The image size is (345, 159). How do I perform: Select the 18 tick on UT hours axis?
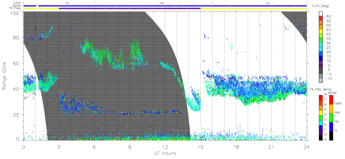(236, 147)
